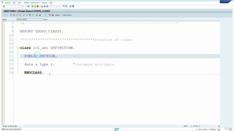Click the INS insert mode indicator

click(x=219, y=130)
